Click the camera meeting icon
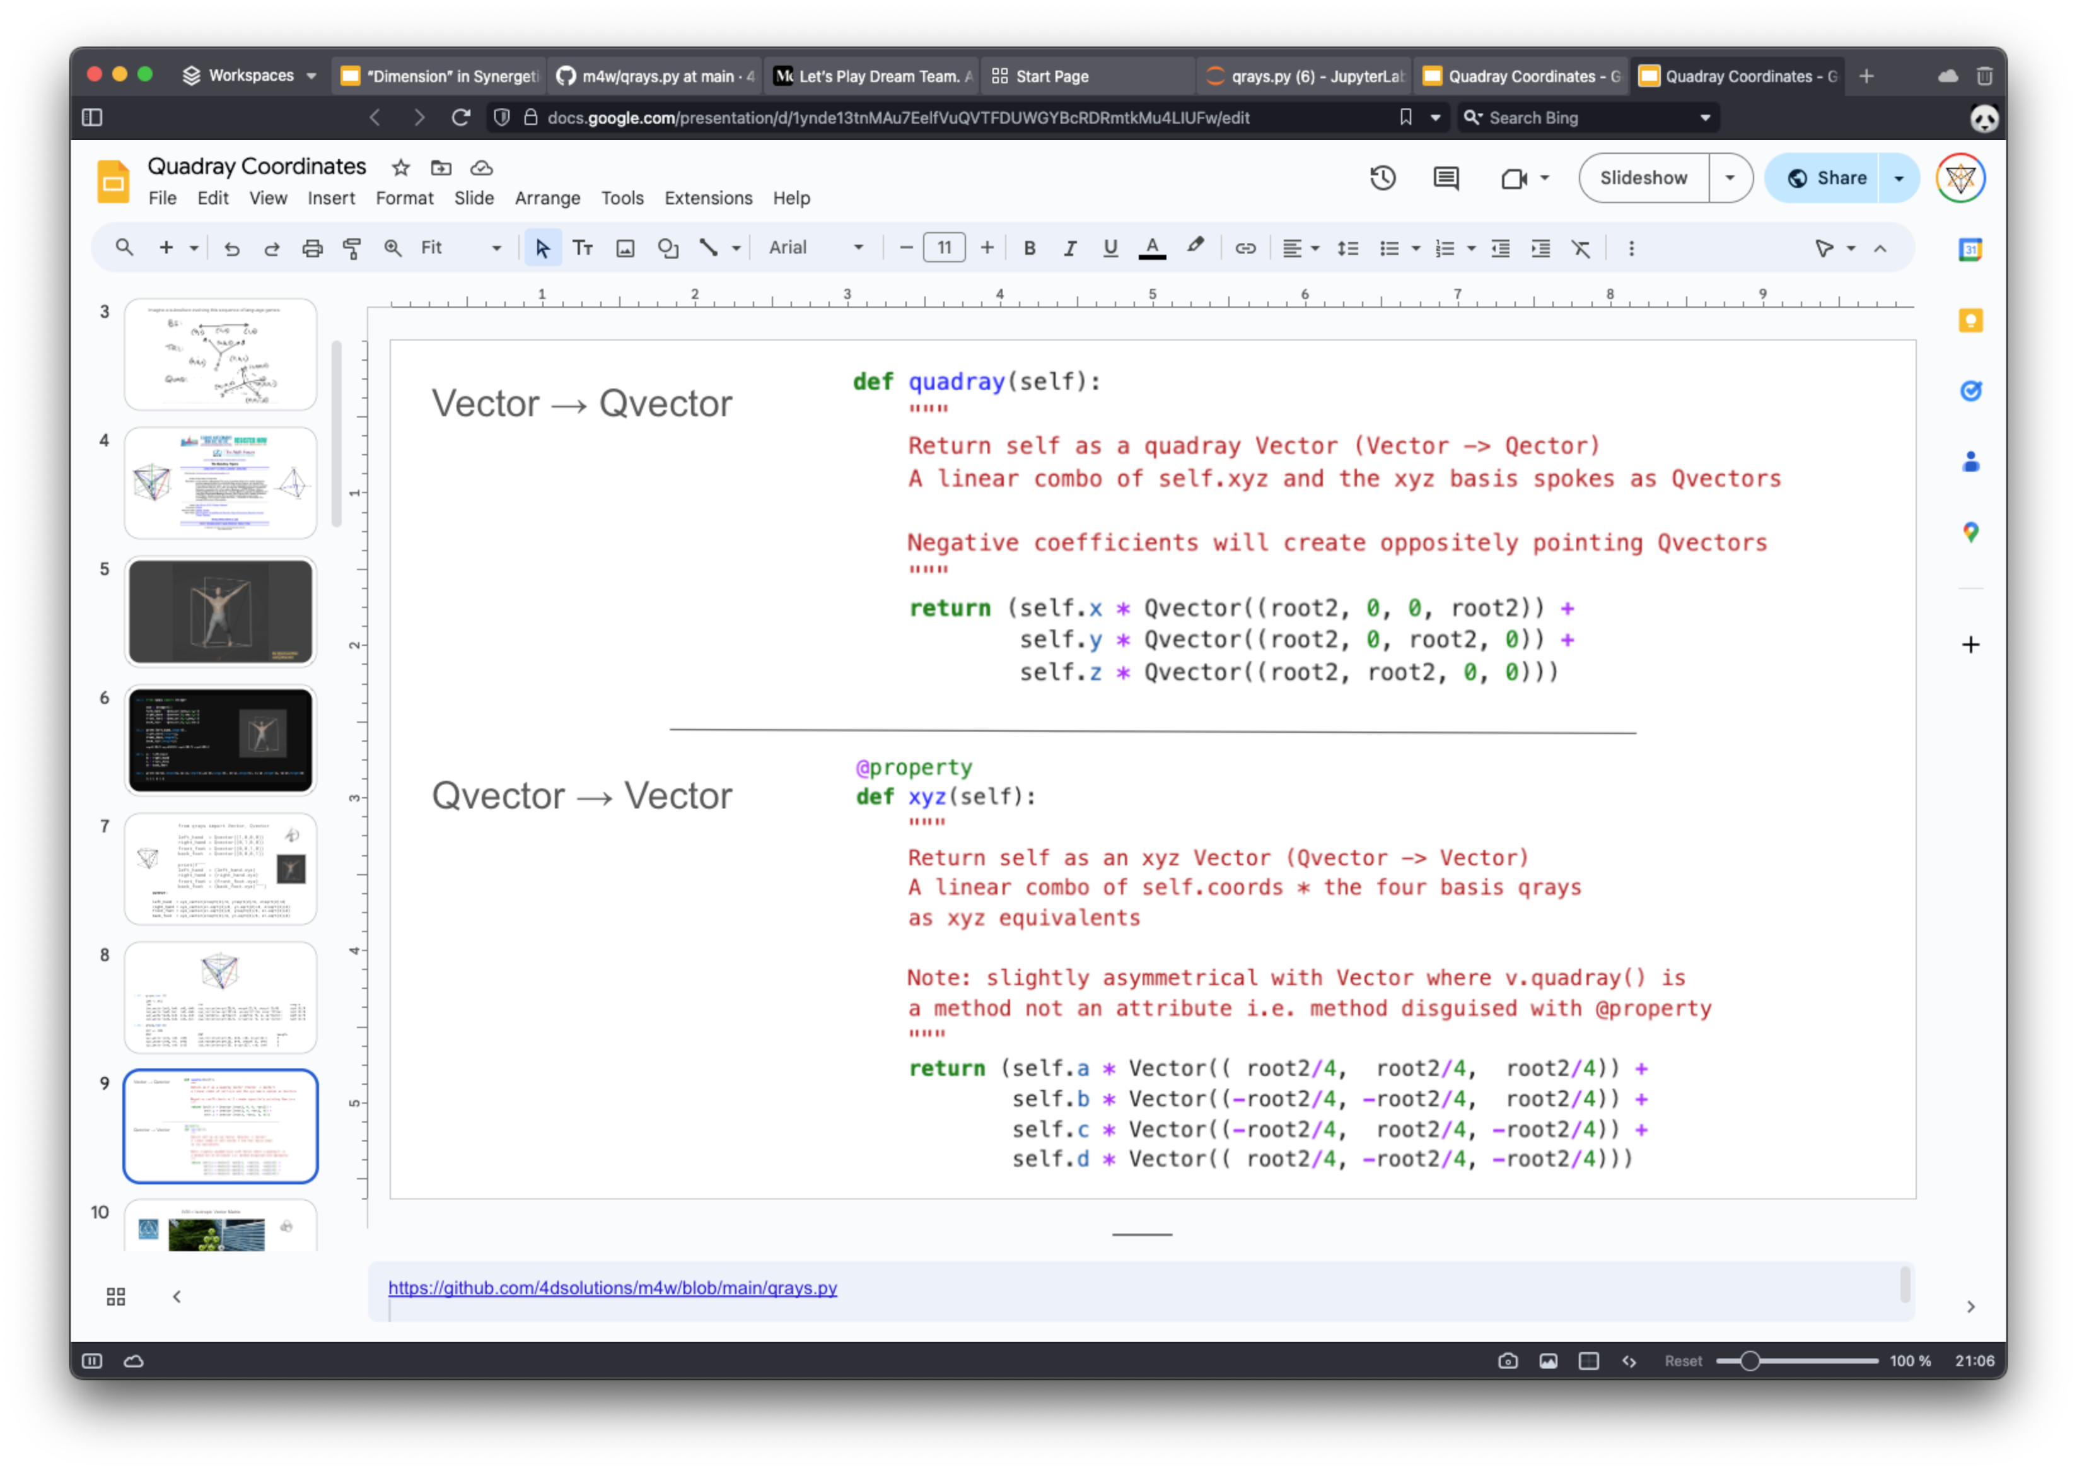Viewport: 2077px width, 1472px height. [x=1513, y=178]
